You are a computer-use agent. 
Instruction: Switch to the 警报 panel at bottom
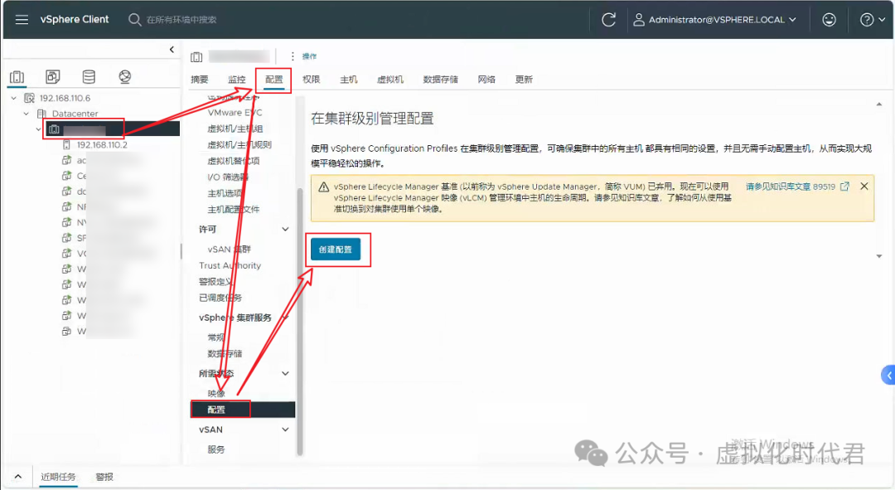click(104, 478)
